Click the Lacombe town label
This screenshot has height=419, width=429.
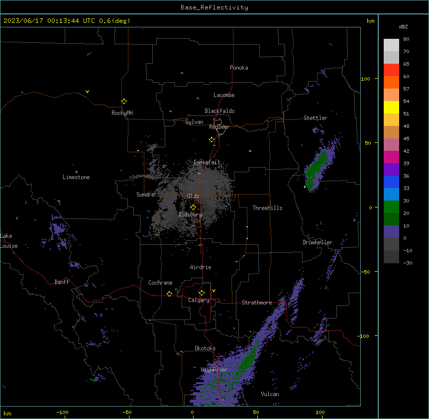click(x=224, y=95)
